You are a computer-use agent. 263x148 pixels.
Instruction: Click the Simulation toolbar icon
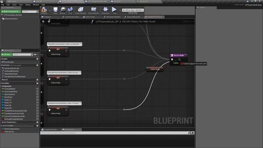[106, 10]
